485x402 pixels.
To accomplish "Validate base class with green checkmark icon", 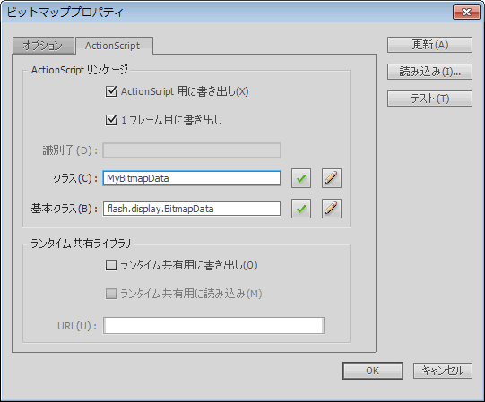I will (x=301, y=209).
